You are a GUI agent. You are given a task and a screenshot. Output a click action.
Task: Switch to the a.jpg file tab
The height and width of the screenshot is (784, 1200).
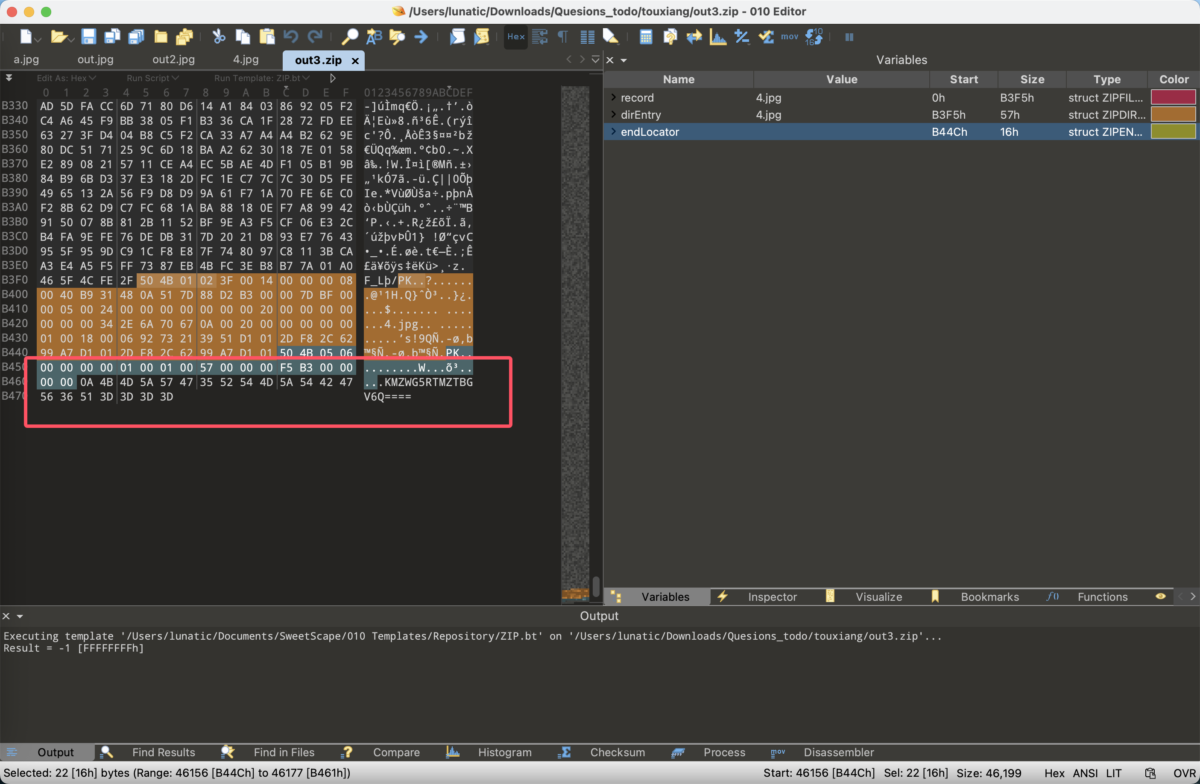click(26, 59)
